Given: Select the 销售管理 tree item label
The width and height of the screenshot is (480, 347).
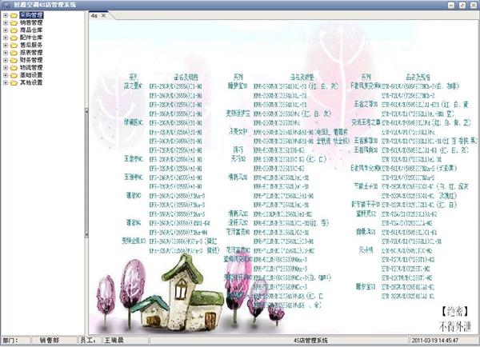Looking at the screenshot, I should [31, 22].
